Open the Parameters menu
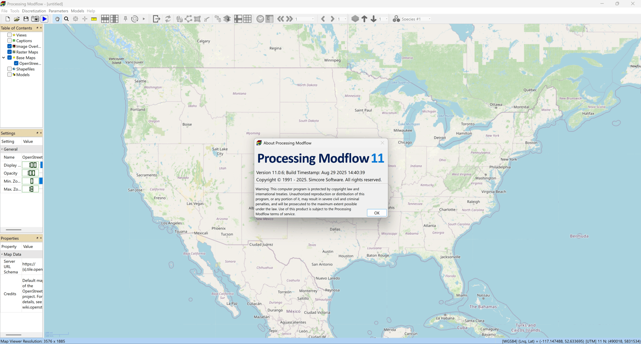Screen dimensions: 641x344 59,11
